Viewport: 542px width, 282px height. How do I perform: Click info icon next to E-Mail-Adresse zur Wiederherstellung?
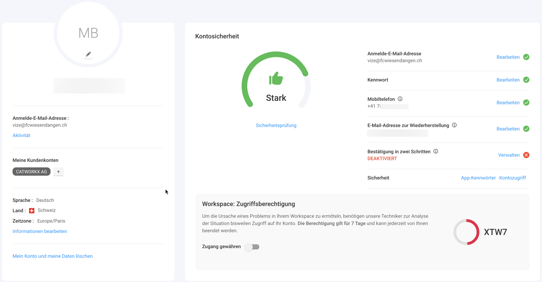click(454, 125)
